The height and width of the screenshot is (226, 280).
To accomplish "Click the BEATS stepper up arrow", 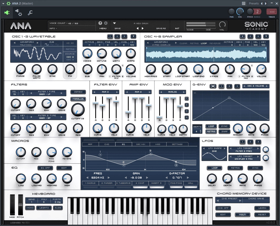I will 201,131.
